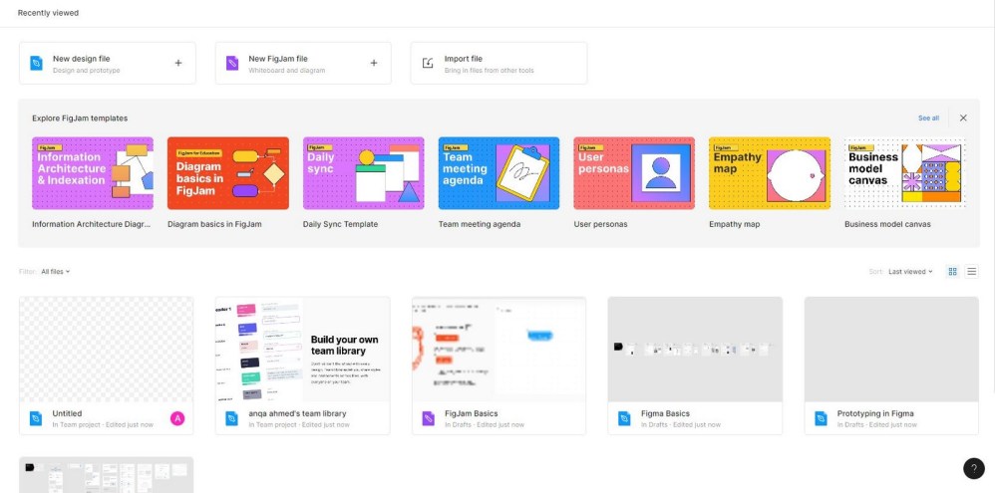This screenshot has width=995, height=493.
Task: Open Team meeting agenda template thumbnail
Action: pos(498,173)
